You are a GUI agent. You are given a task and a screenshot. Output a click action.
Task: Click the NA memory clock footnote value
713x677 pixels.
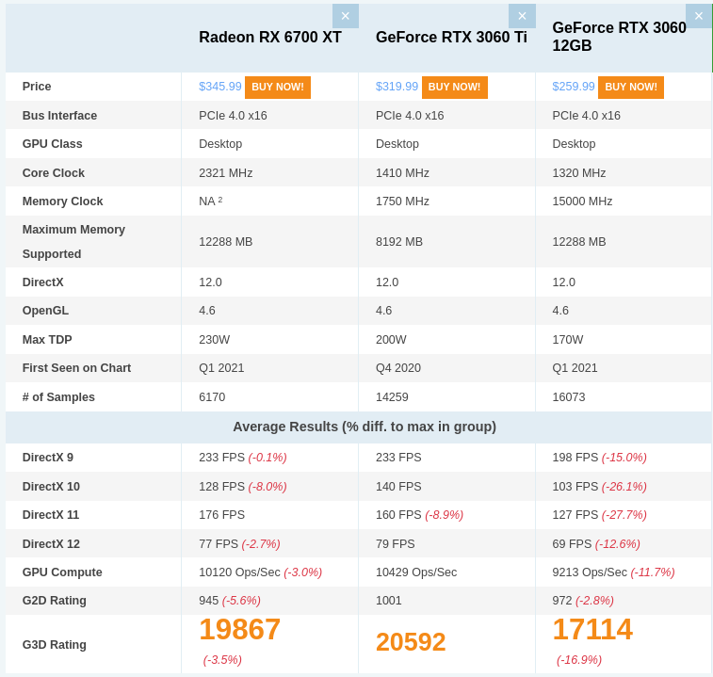point(210,201)
